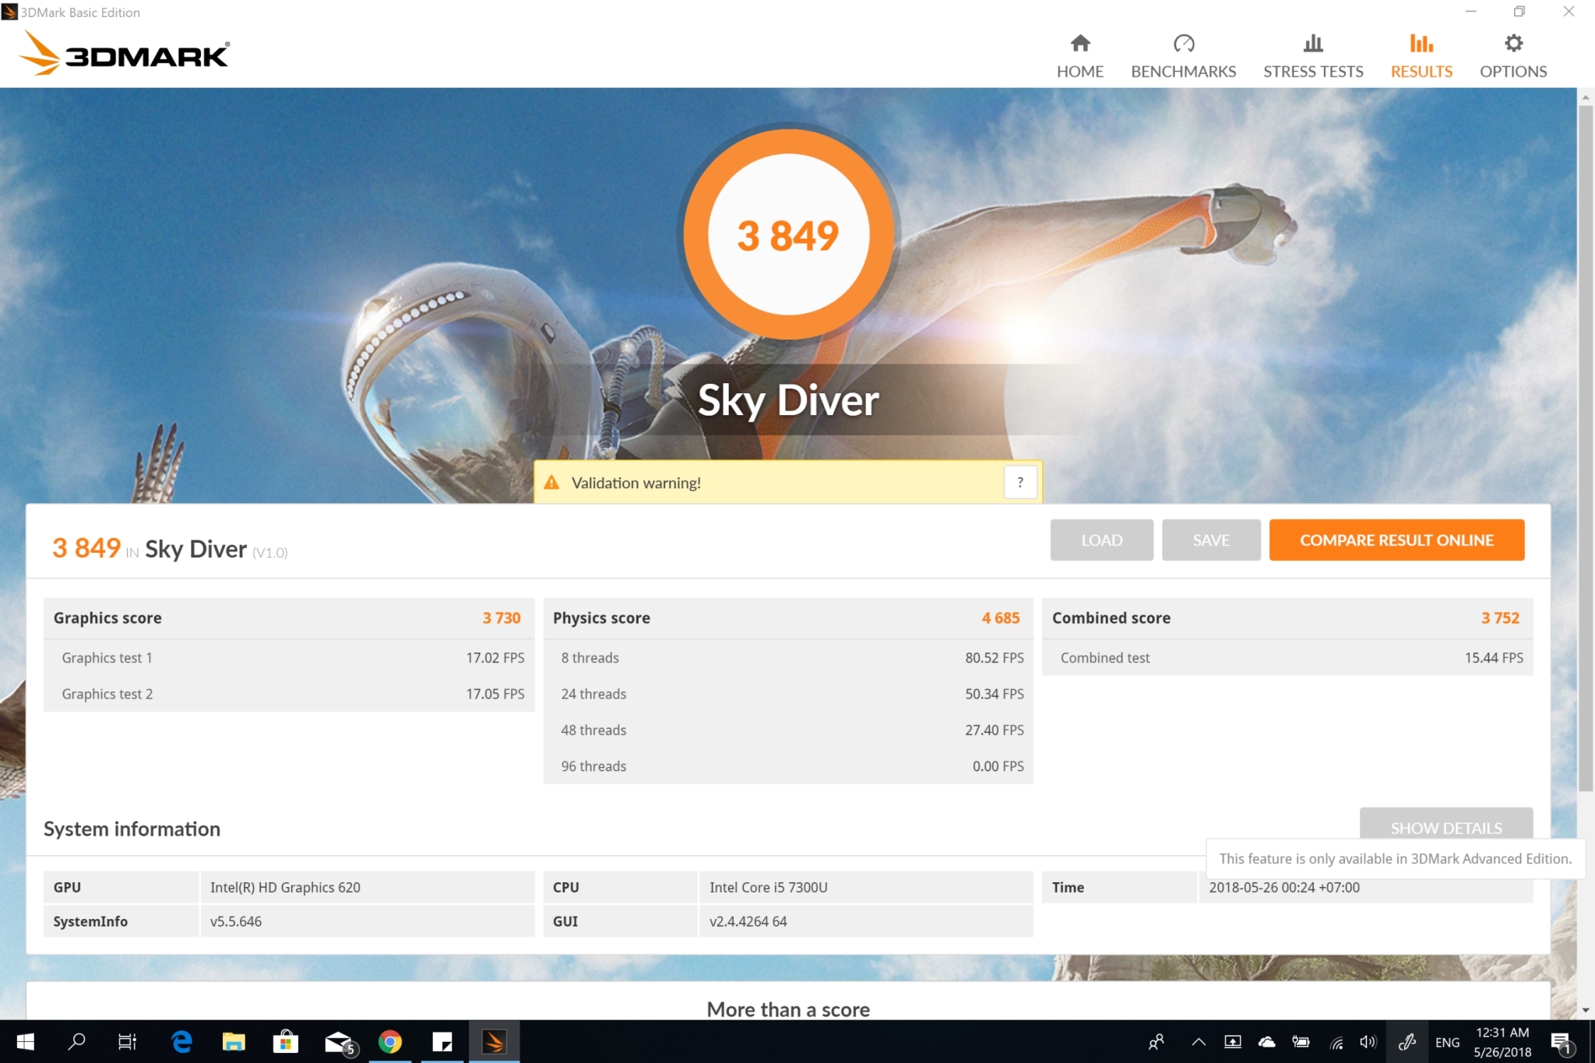Open validation warning help question mark
This screenshot has height=1063, width=1595.
tap(1020, 482)
